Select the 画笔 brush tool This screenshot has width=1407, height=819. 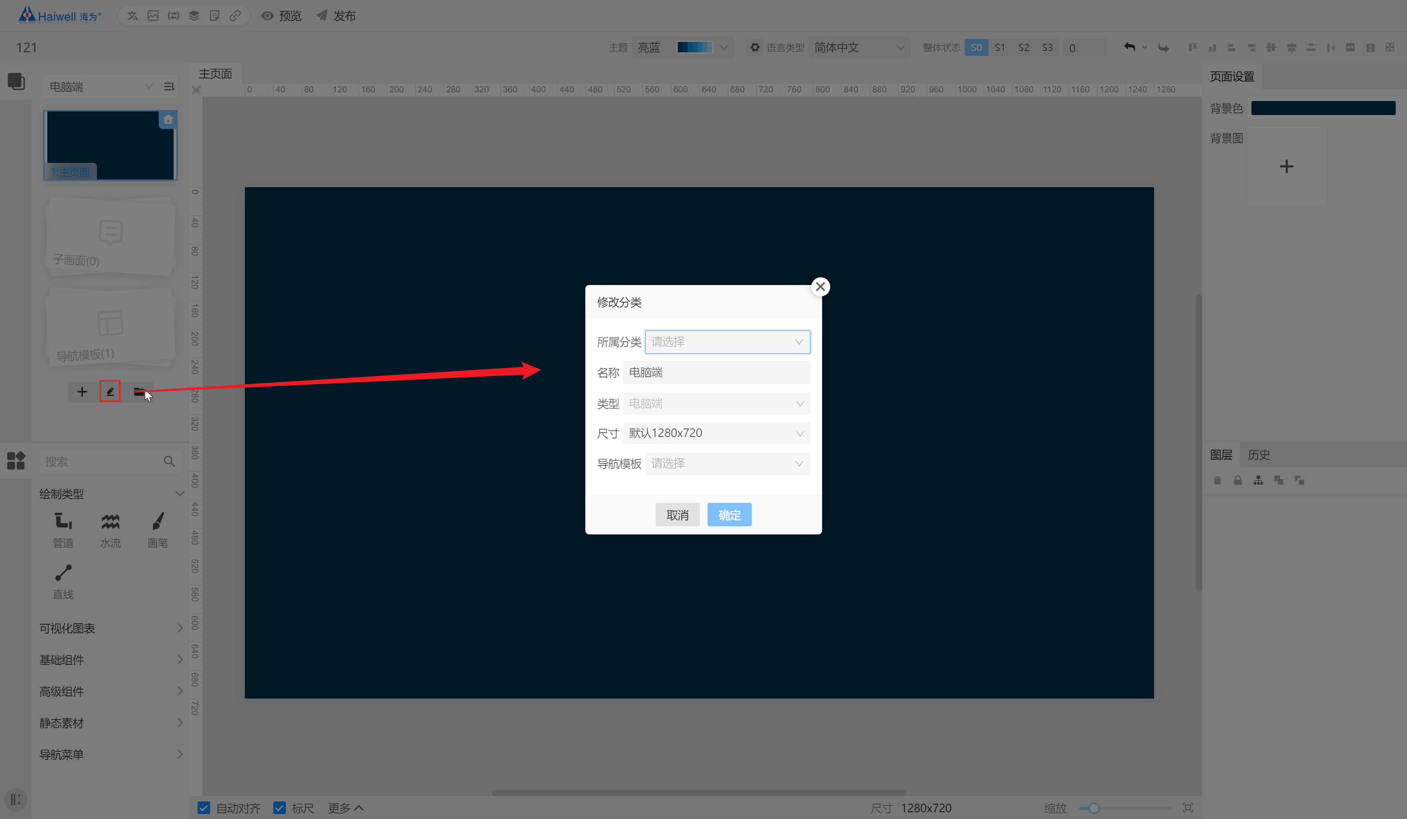[158, 530]
